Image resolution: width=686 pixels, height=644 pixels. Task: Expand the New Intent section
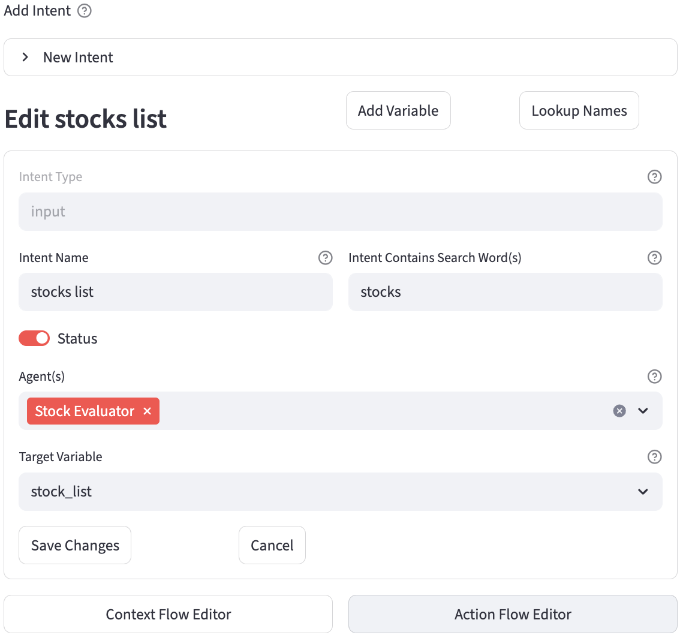[25, 58]
